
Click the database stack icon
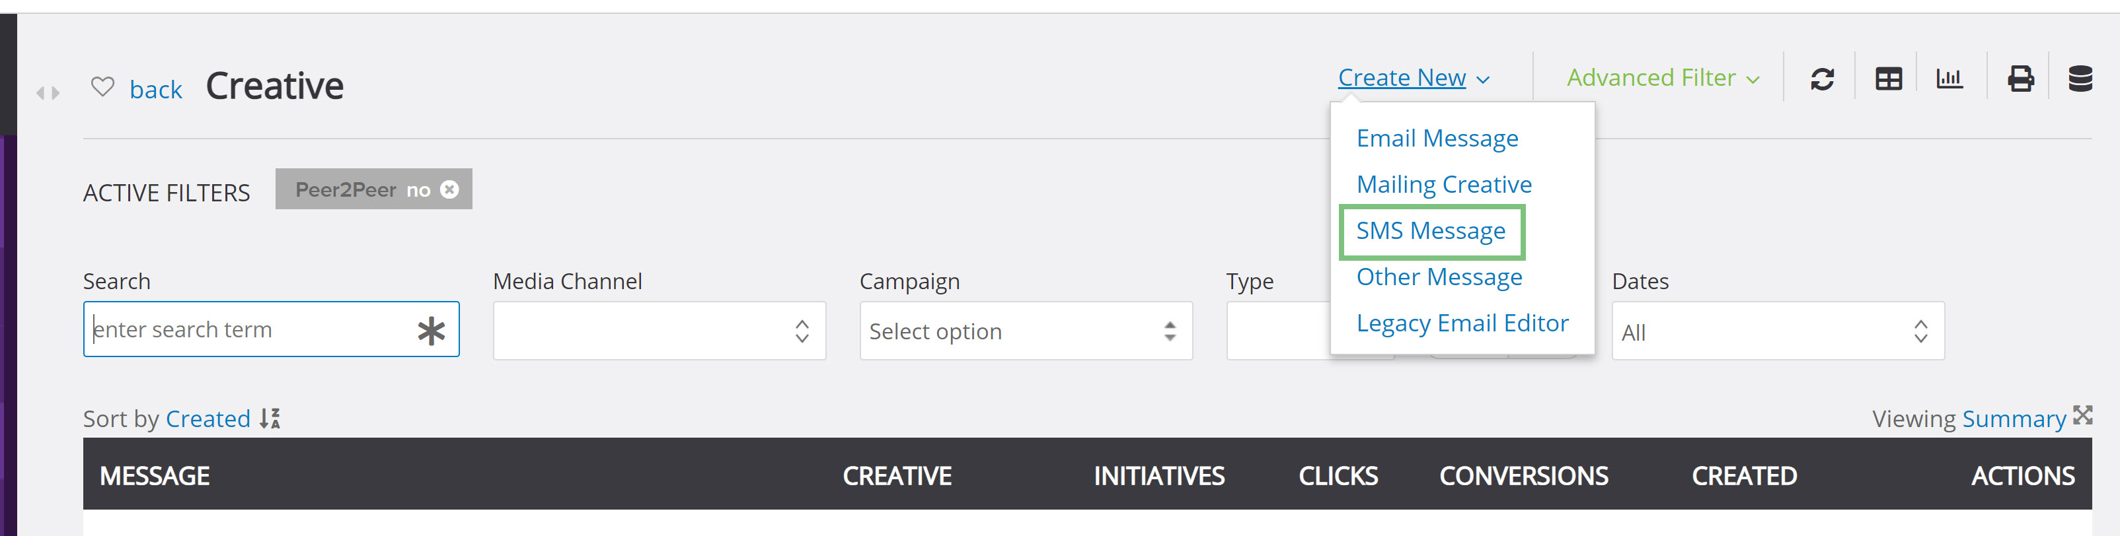click(2080, 79)
